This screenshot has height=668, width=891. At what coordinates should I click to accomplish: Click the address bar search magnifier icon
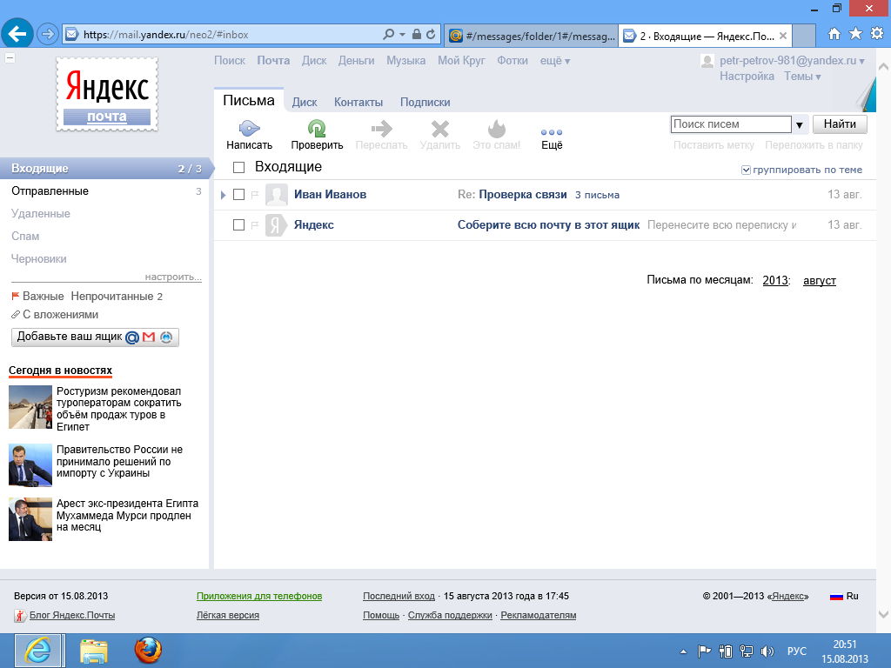click(x=389, y=34)
